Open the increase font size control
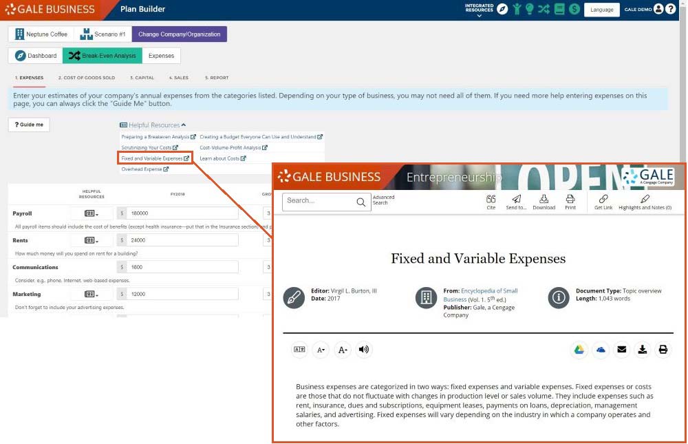The width and height of the screenshot is (688, 444). click(342, 350)
